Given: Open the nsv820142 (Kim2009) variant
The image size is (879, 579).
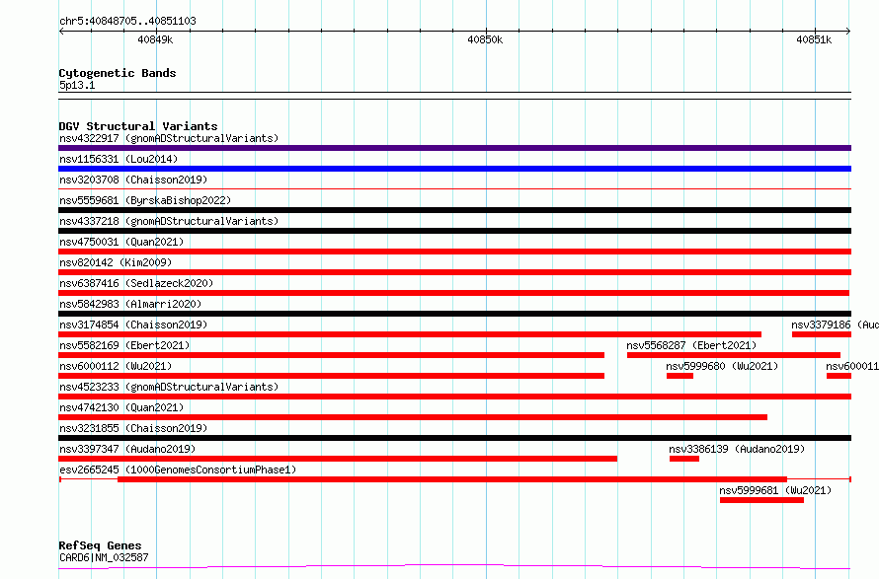Looking at the screenshot, I should click(x=115, y=262).
